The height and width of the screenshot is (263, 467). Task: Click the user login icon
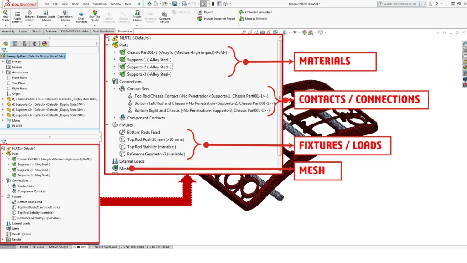click(430, 4)
